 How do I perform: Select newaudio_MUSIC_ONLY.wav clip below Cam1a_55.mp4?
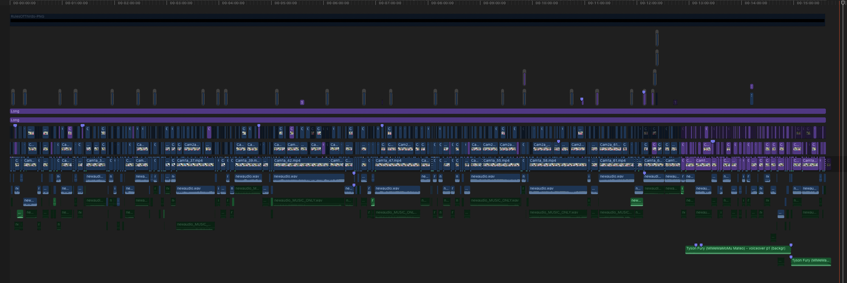pyautogui.click(x=495, y=202)
